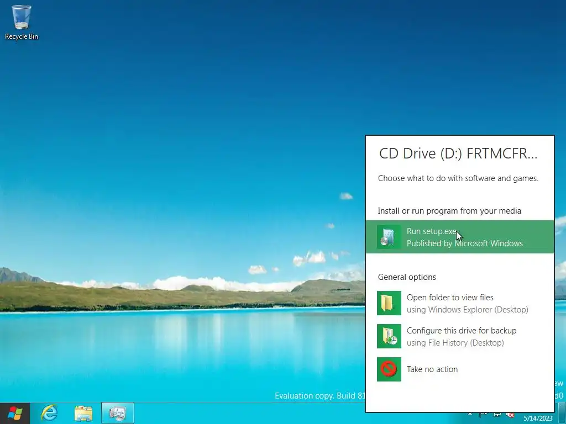The height and width of the screenshot is (424, 566).
Task: Switch to the active monitor app taskbar button
Action: click(118, 413)
